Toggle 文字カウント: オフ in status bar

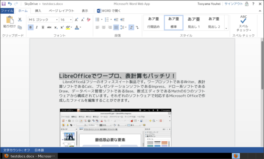point(17,150)
